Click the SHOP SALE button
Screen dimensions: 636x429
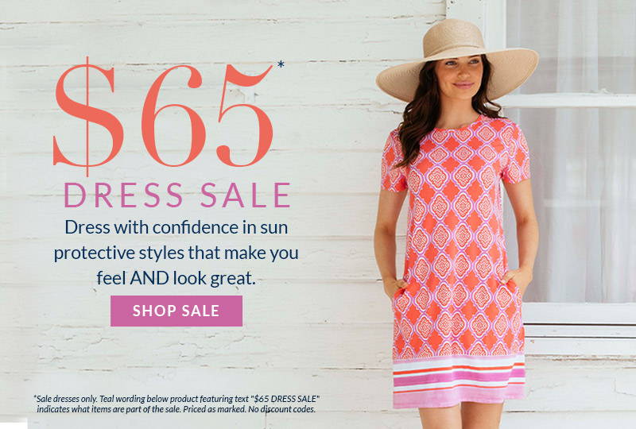point(176,311)
